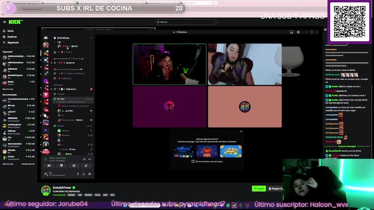
Task: Click Regala Subs button
Action: (x=275, y=189)
